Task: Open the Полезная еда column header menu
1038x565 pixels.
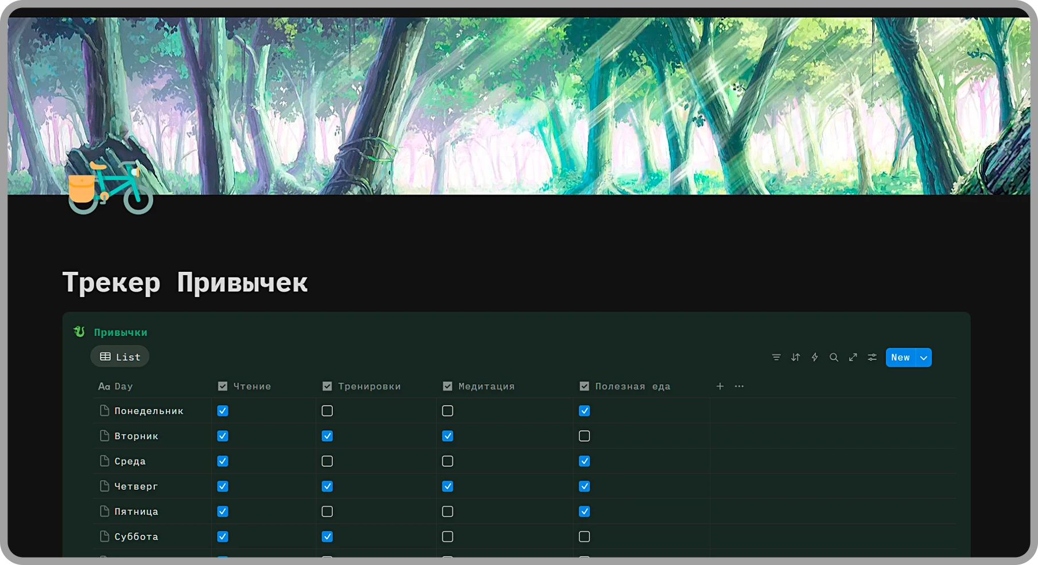Action: pos(632,387)
